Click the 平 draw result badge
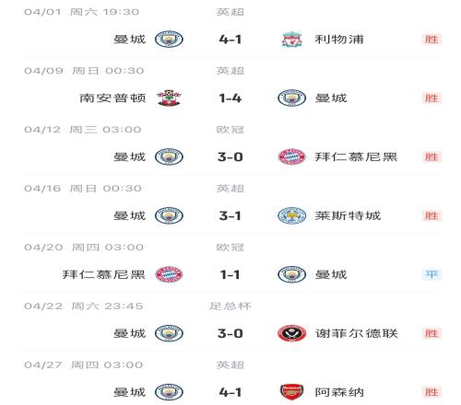The image size is (461, 405). tap(431, 274)
